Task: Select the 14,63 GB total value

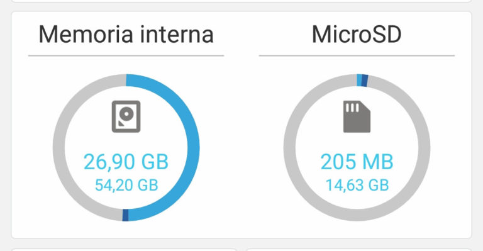Action: tap(357, 185)
